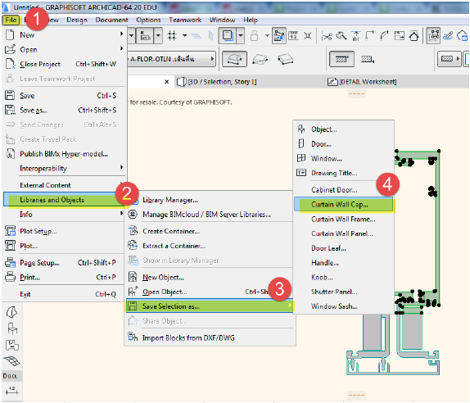470x403 pixels.
Task: Open Library Manager...
Action: coord(210,200)
